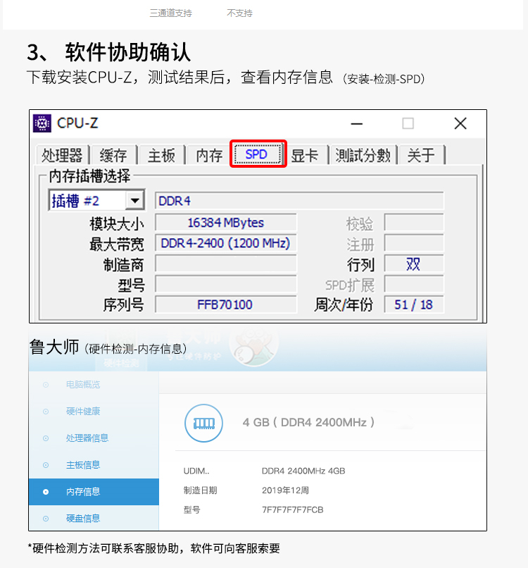Screen dimensions: 528x568
Task: Expand the 插槽 #2 slot dropdown arrow
Action: [135, 200]
